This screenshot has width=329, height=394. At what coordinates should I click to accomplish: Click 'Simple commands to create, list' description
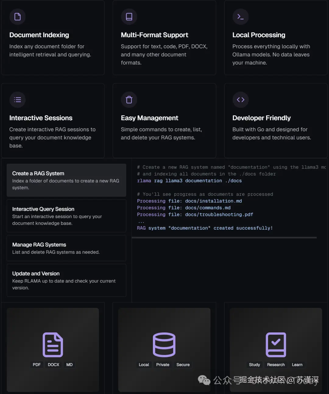click(161, 133)
